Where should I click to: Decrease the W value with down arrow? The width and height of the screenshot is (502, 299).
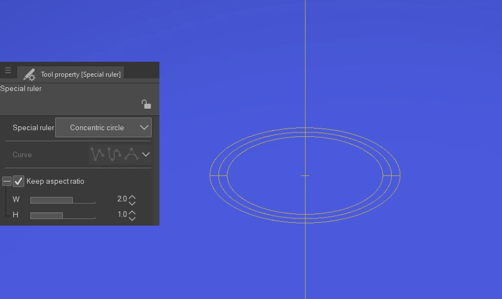pyautogui.click(x=132, y=203)
